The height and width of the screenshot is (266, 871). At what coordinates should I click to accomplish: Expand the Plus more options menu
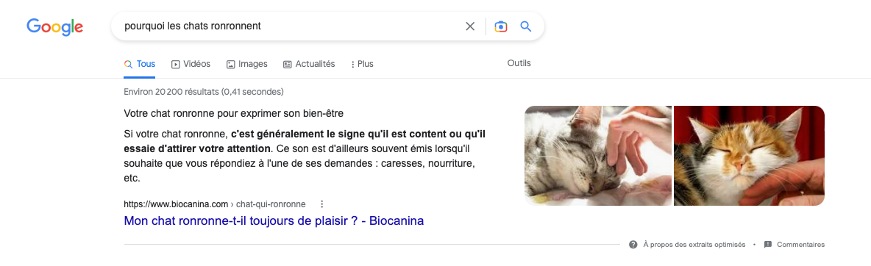[x=362, y=65]
